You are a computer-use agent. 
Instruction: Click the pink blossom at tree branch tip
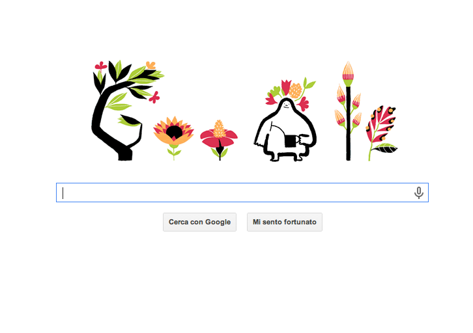[x=154, y=98]
